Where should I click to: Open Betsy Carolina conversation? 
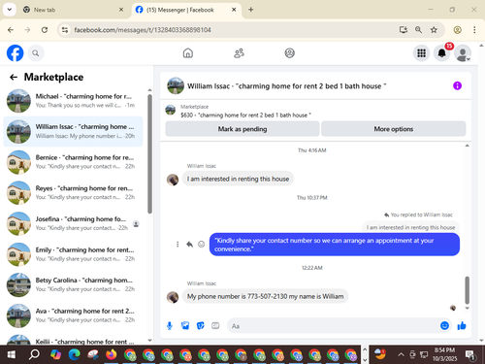[73, 284]
